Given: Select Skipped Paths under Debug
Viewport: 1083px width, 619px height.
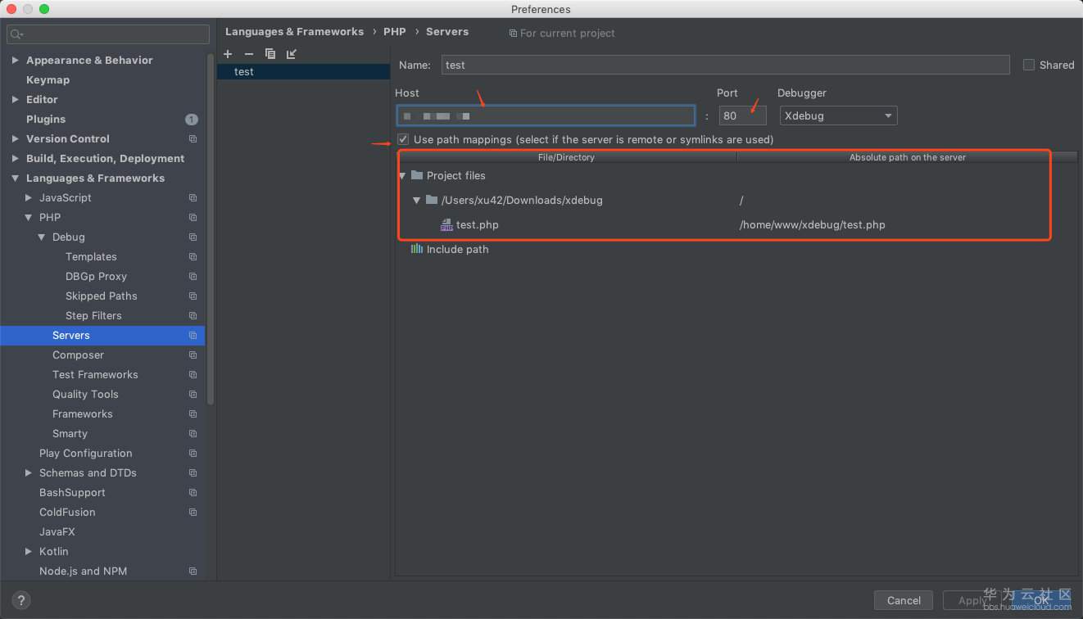Looking at the screenshot, I should coord(102,296).
